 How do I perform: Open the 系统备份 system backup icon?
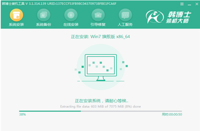pos(44,15)
